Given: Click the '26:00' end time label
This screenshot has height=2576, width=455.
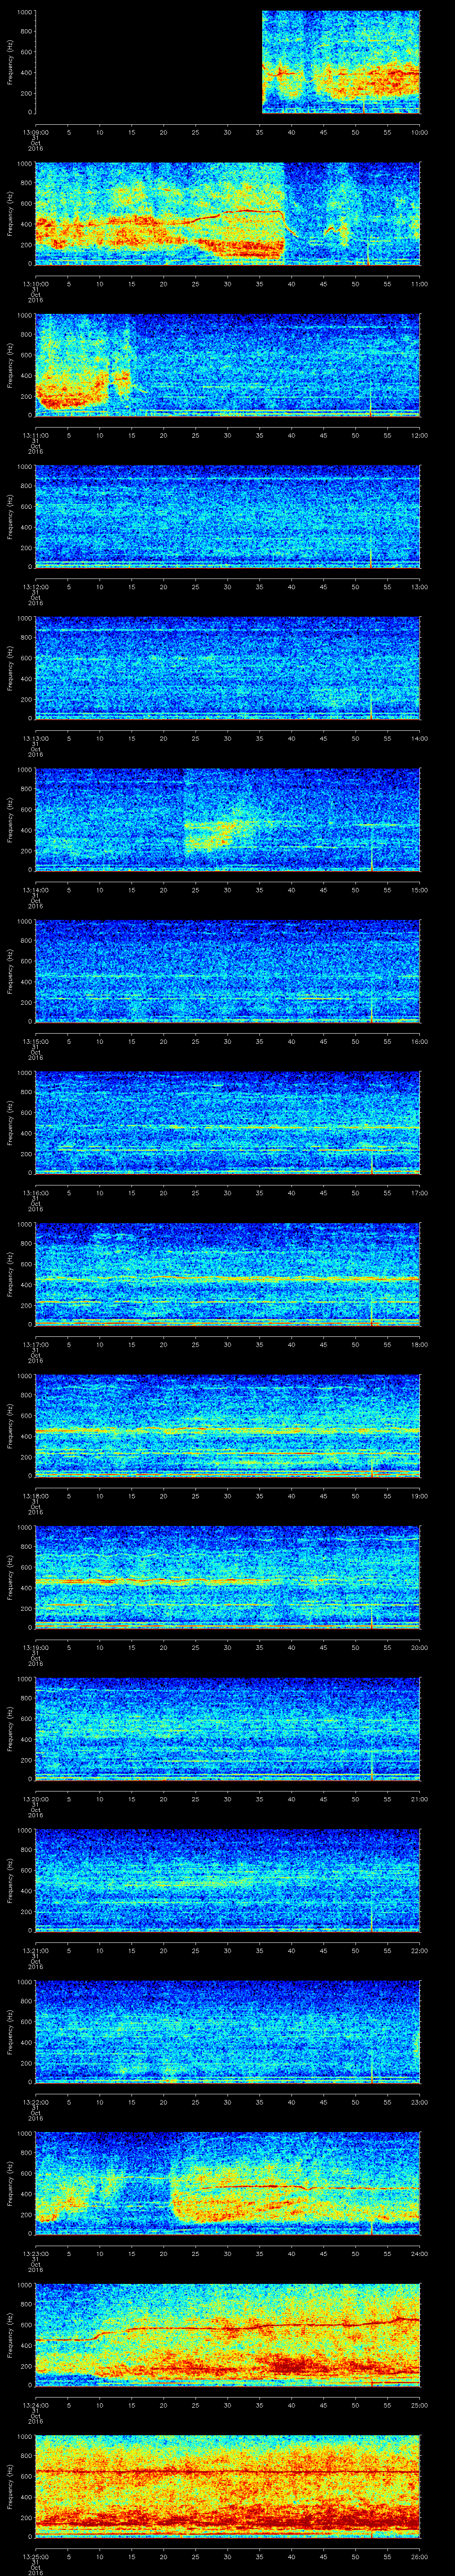Looking at the screenshot, I should [x=419, y=2556].
